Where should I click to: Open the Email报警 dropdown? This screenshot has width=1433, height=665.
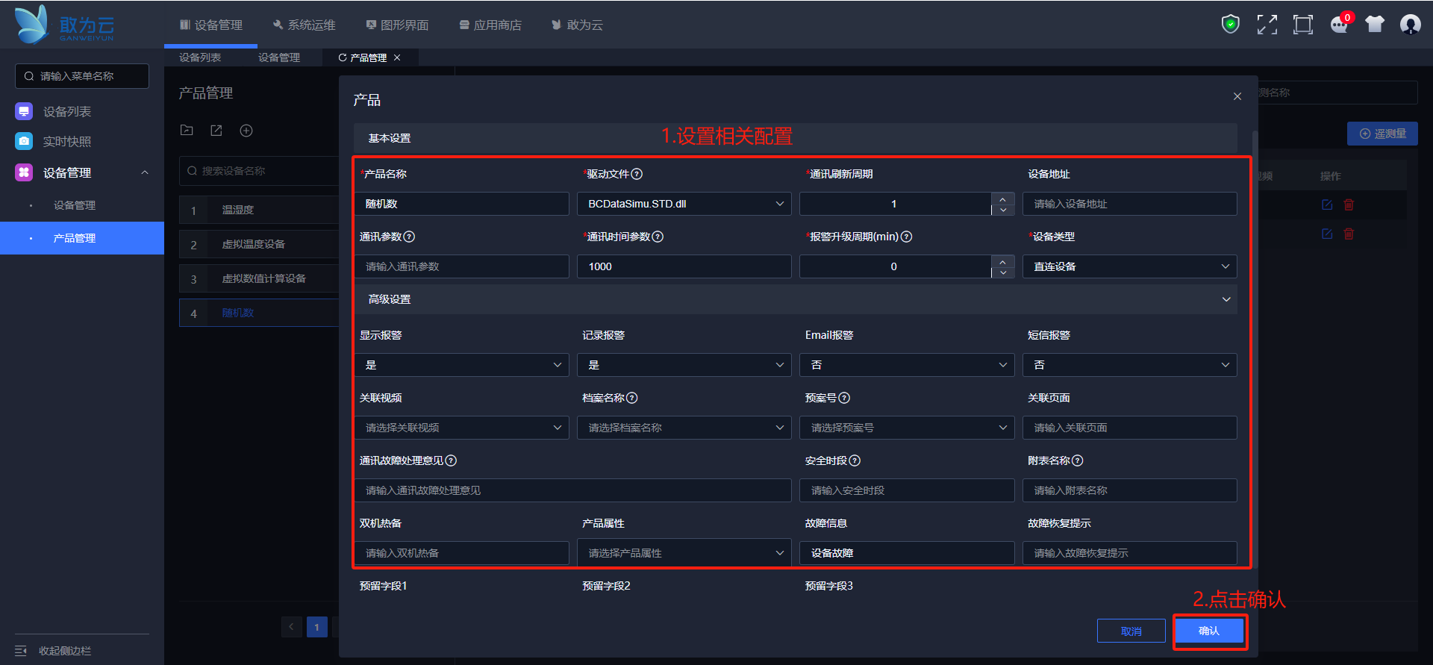coord(907,365)
